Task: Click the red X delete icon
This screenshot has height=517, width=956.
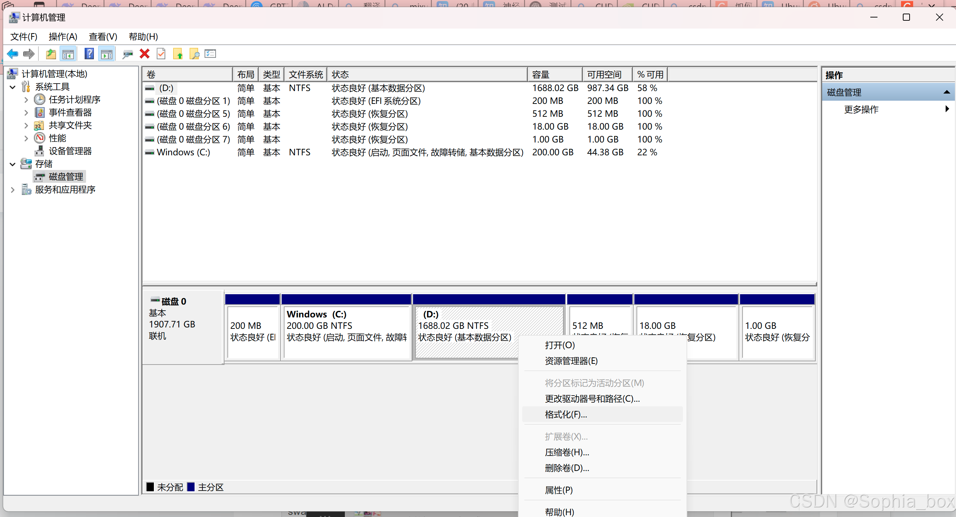Action: click(x=144, y=54)
